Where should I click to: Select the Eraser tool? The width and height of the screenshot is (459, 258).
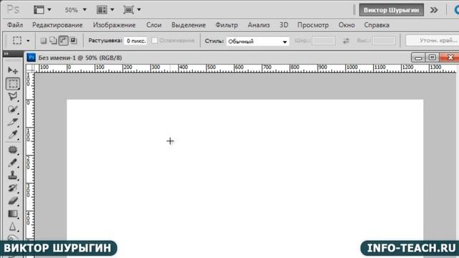tap(13, 201)
